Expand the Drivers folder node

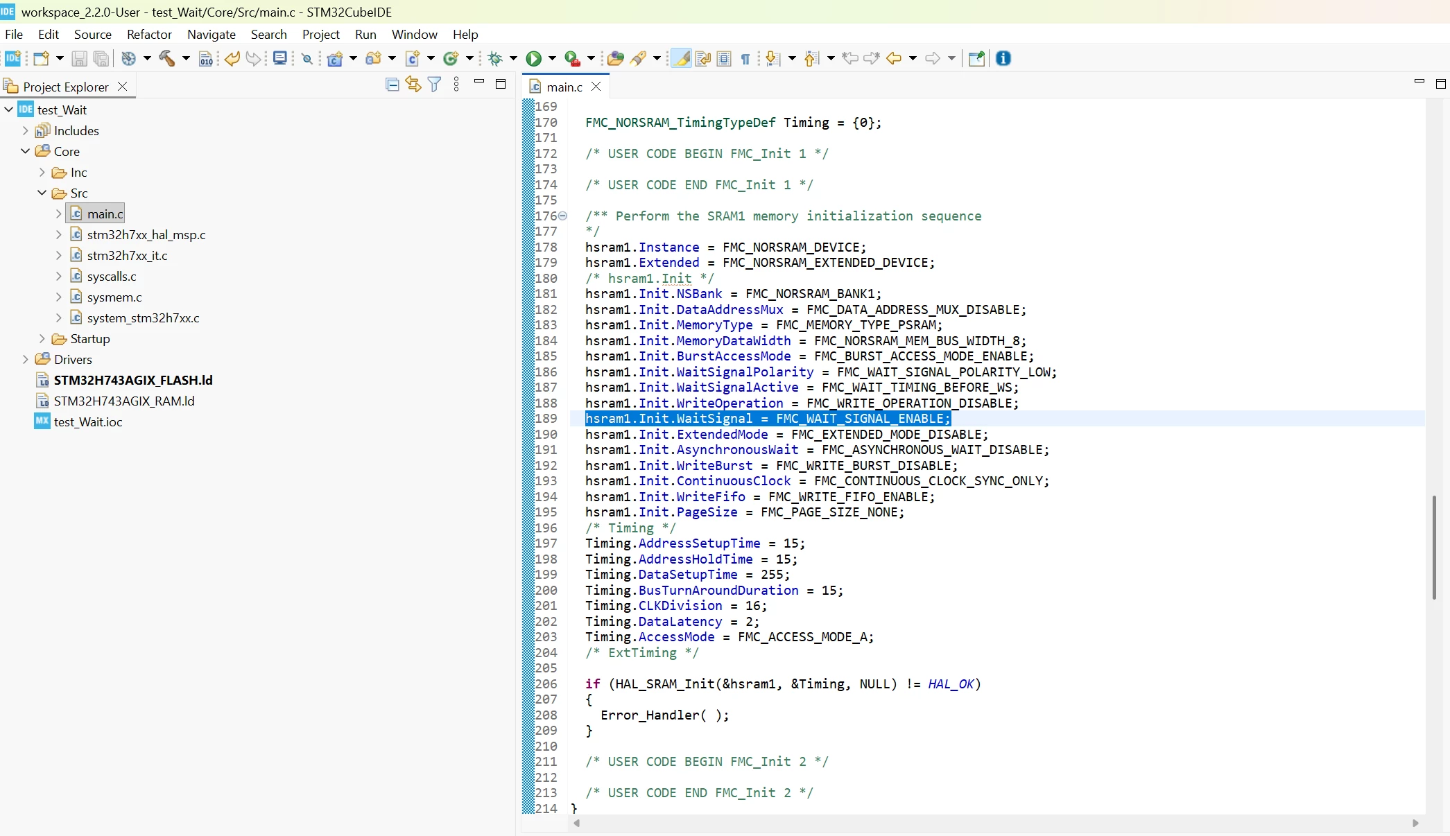tap(26, 360)
